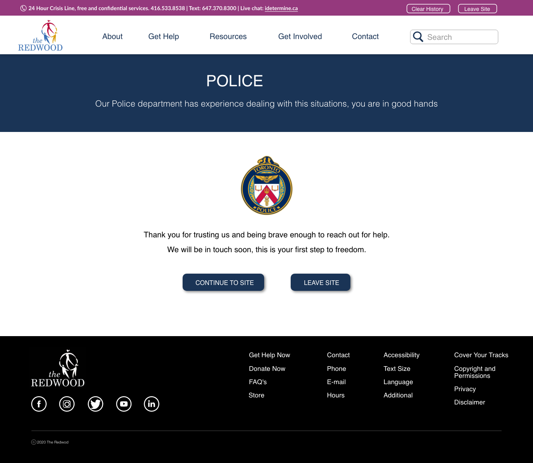533x463 pixels.
Task: Open the Twitter icon in footer
Action: click(x=96, y=404)
